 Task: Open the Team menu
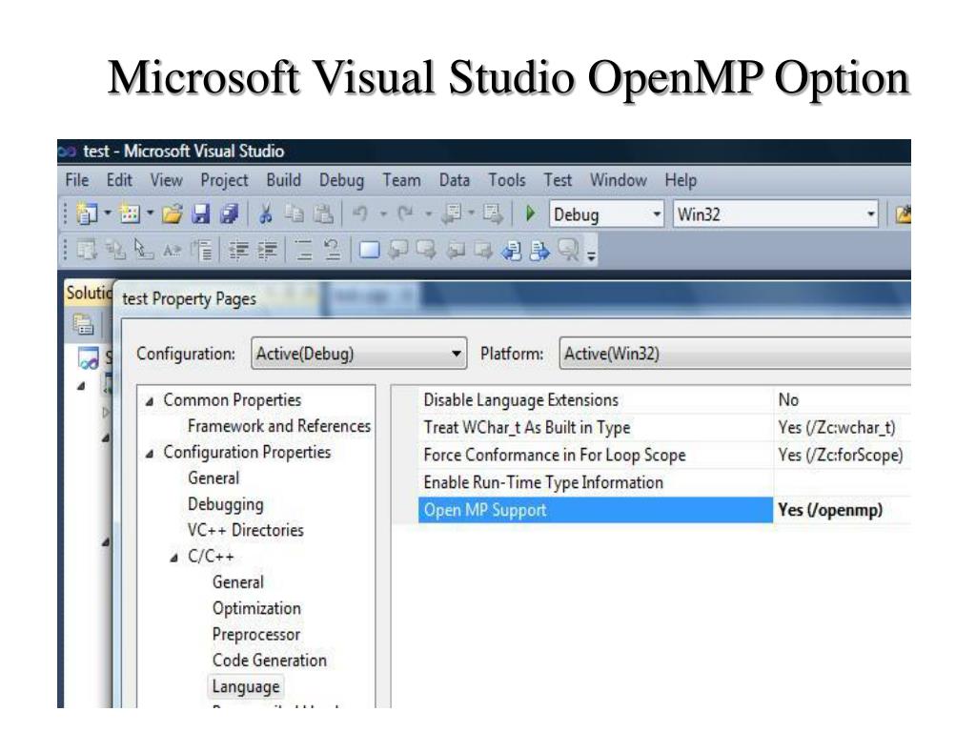pos(401,180)
